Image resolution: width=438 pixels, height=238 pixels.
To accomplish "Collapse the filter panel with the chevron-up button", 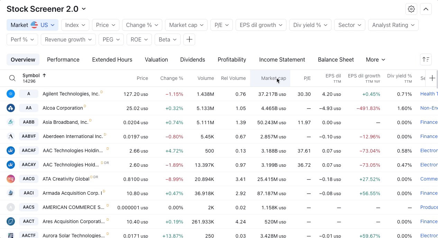I will tap(426, 9).
